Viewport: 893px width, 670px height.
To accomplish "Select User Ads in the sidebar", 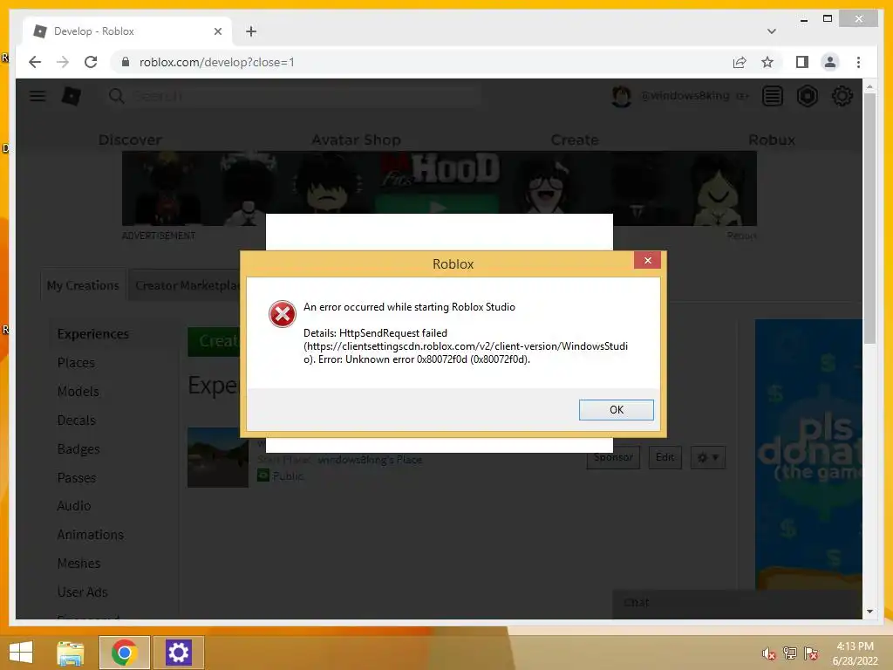I will (x=82, y=592).
